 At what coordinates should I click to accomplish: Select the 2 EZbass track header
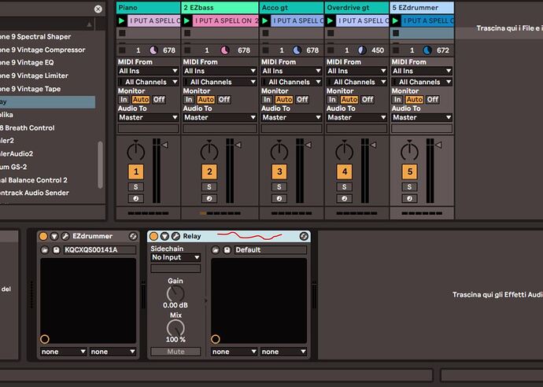[x=220, y=8]
